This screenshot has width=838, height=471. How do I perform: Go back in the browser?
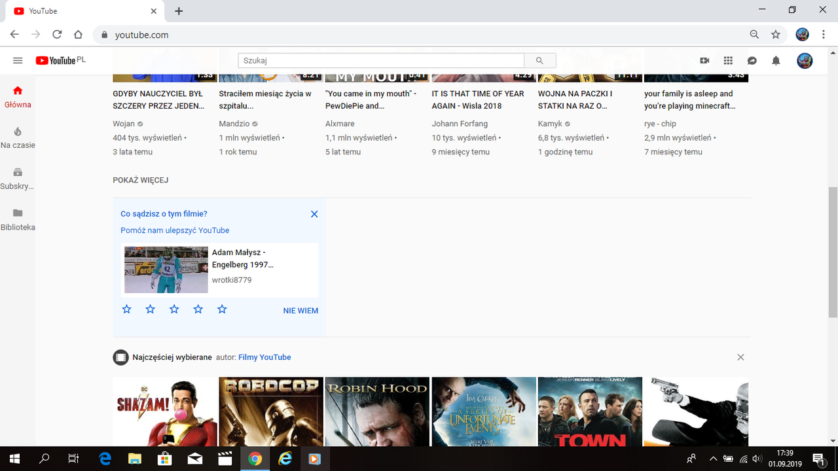[14, 35]
